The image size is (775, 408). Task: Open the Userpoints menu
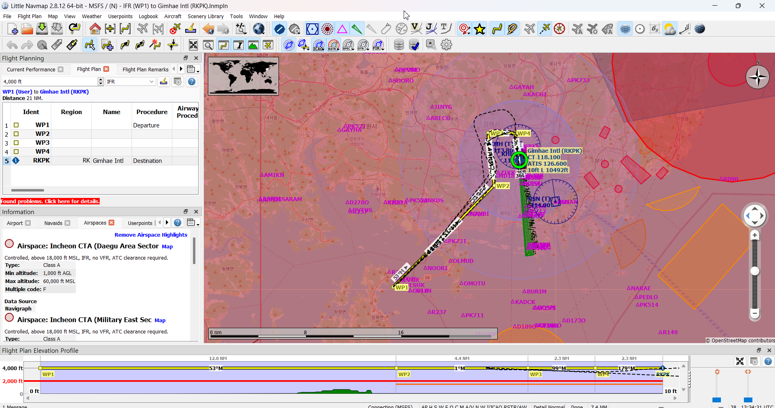pyautogui.click(x=120, y=16)
